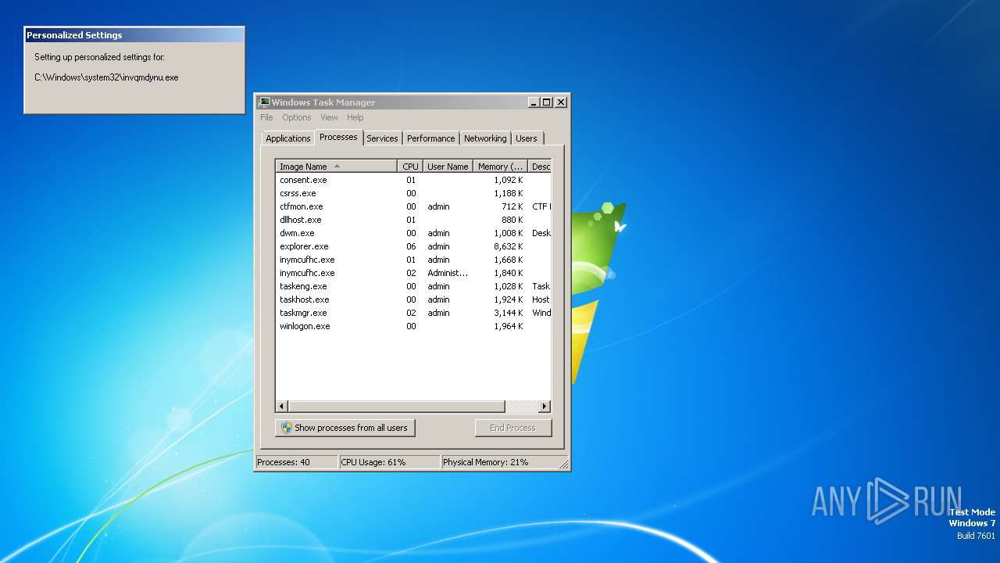The height and width of the screenshot is (563, 1000).
Task: Click horizontal scrollbar left arrow
Action: click(x=282, y=407)
